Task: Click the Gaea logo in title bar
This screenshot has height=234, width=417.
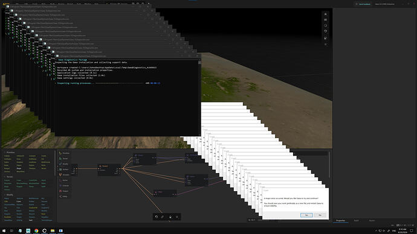Action: (6, 4)
